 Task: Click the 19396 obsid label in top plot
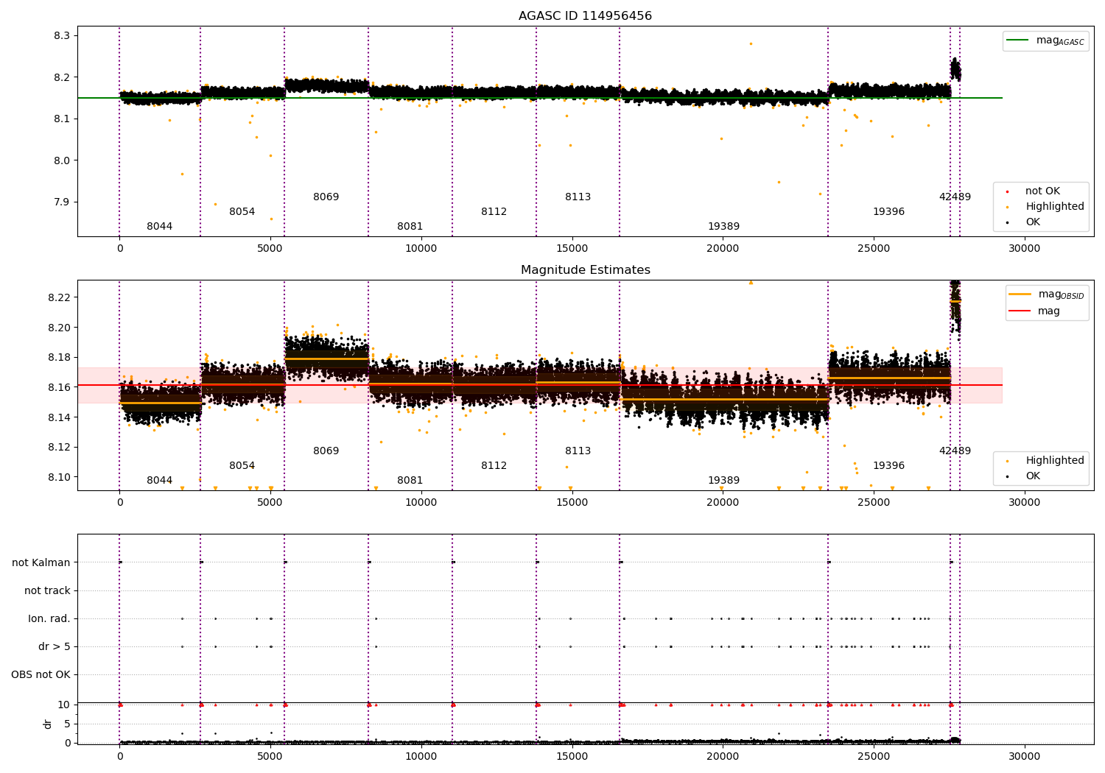click(x=888, y=212)
